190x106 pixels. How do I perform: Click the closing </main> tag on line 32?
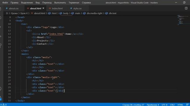[26, 97]
